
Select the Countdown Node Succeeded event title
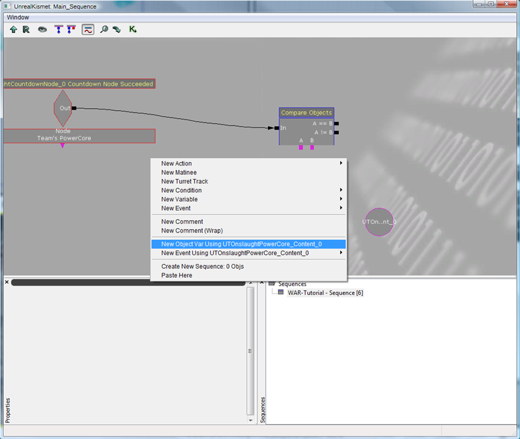(79, 84)
